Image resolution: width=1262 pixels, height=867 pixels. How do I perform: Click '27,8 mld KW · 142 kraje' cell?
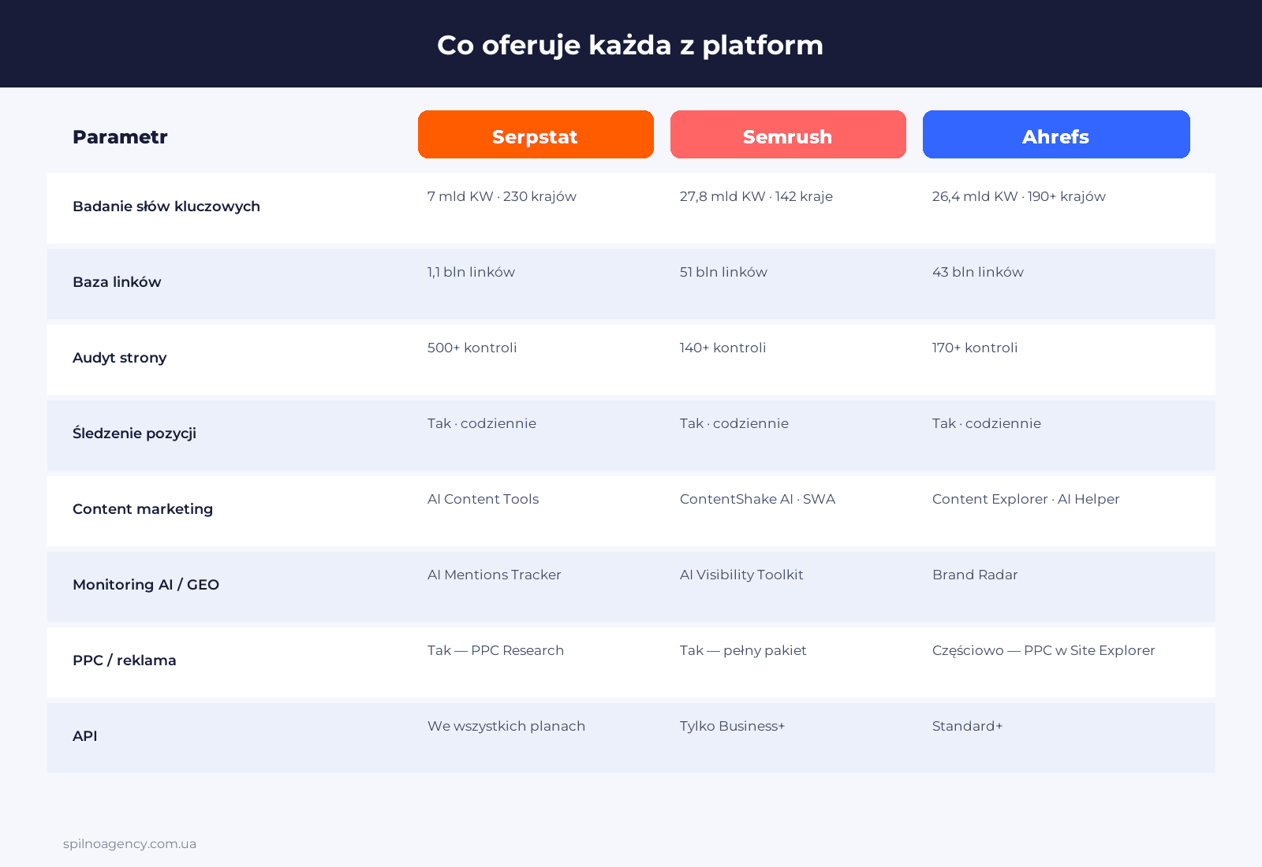(756, 196)
